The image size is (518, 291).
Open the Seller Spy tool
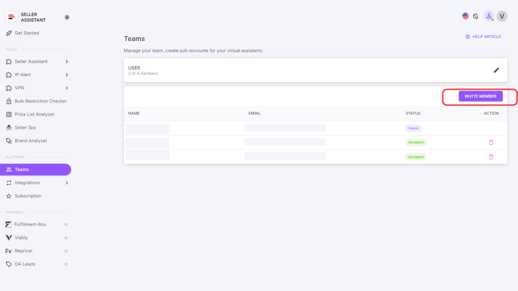pyautogui.click(x=26, y=127)
